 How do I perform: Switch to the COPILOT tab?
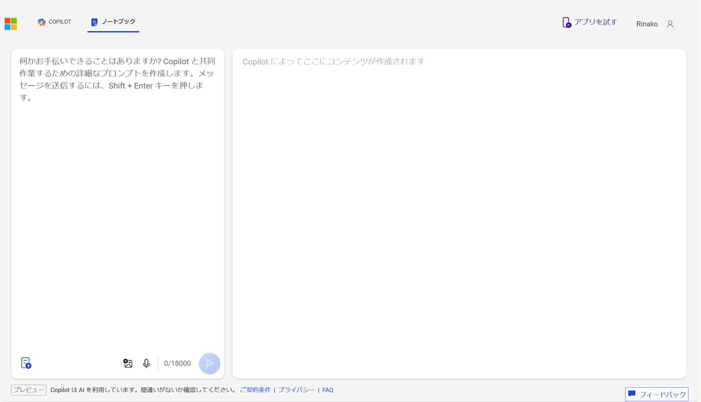[x=54, y=22]
